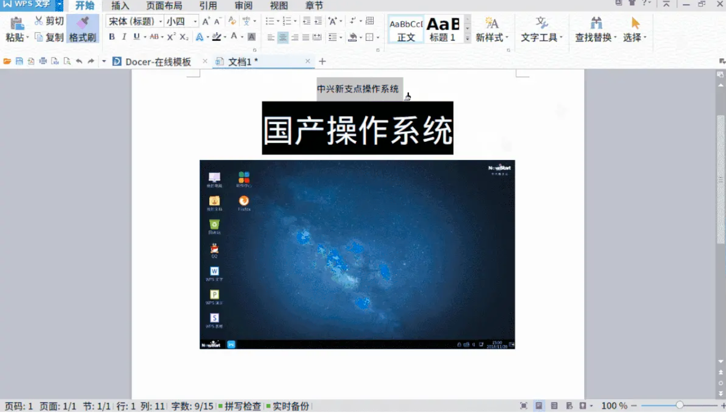Switch to 引用 ribbon tab
Image resolution: width=726 pixels, height=413 pixels.
pos(208,6)
